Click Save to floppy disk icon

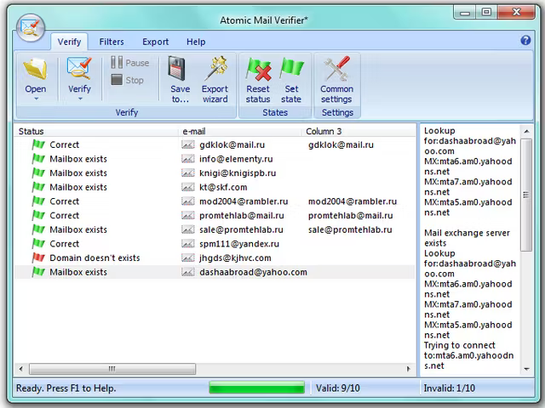coord(180,70)
